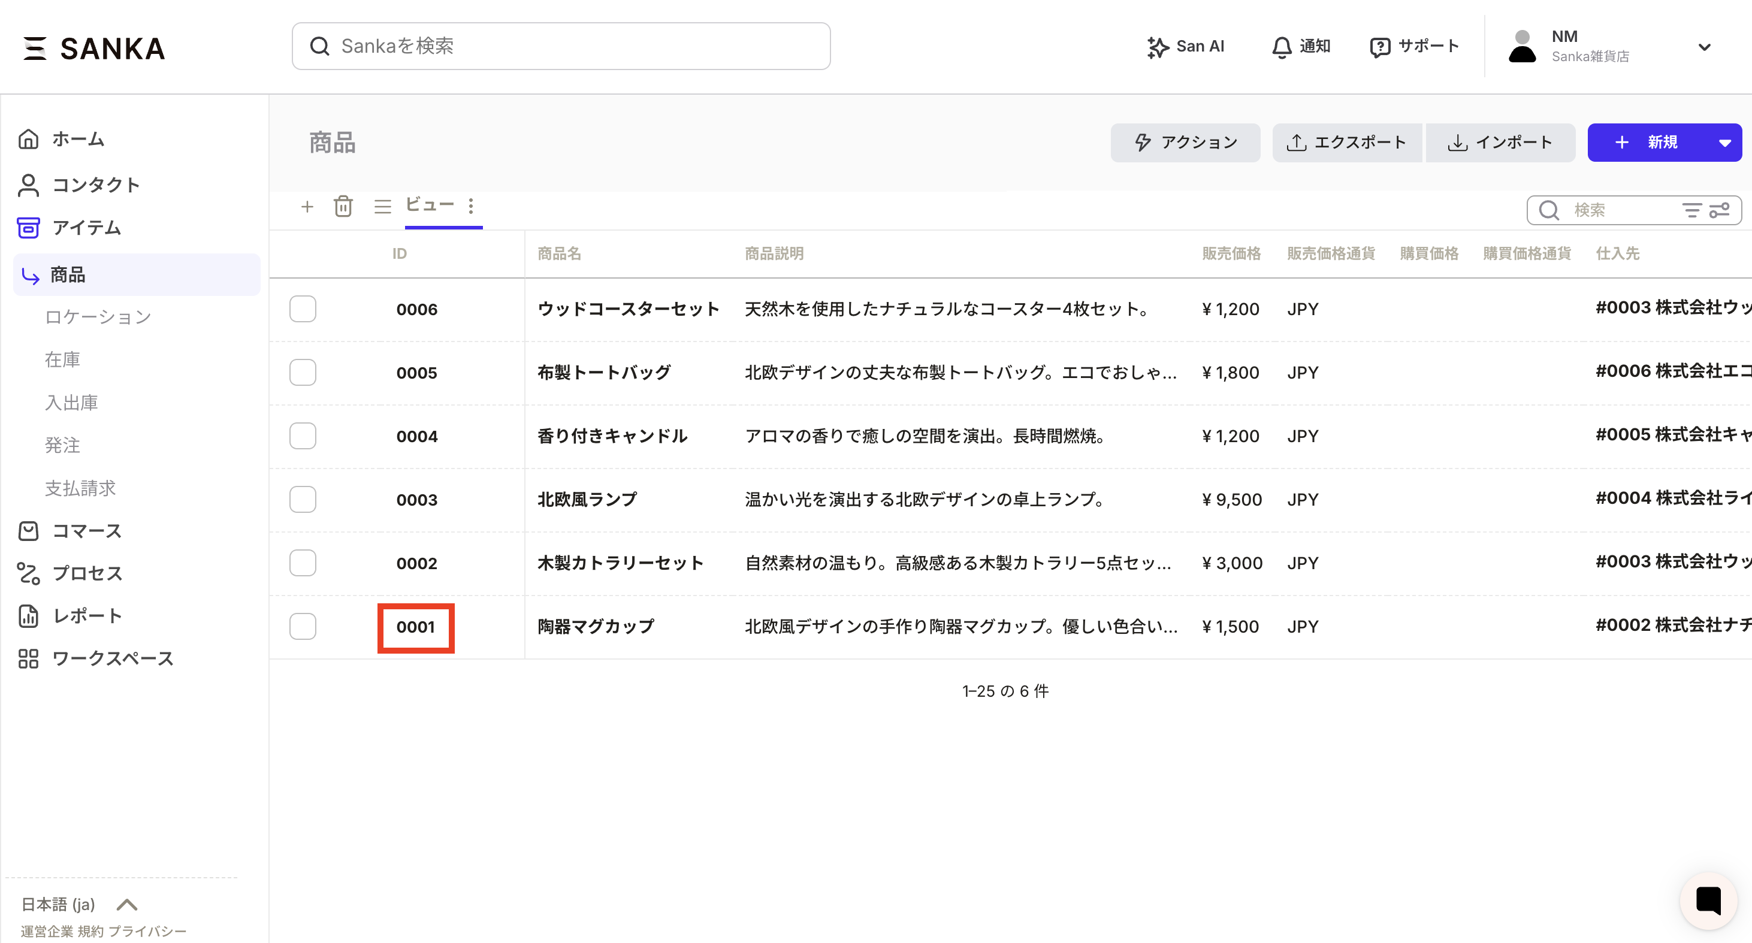
Task: Check the box for product 0006
Action: coord(303,309)
